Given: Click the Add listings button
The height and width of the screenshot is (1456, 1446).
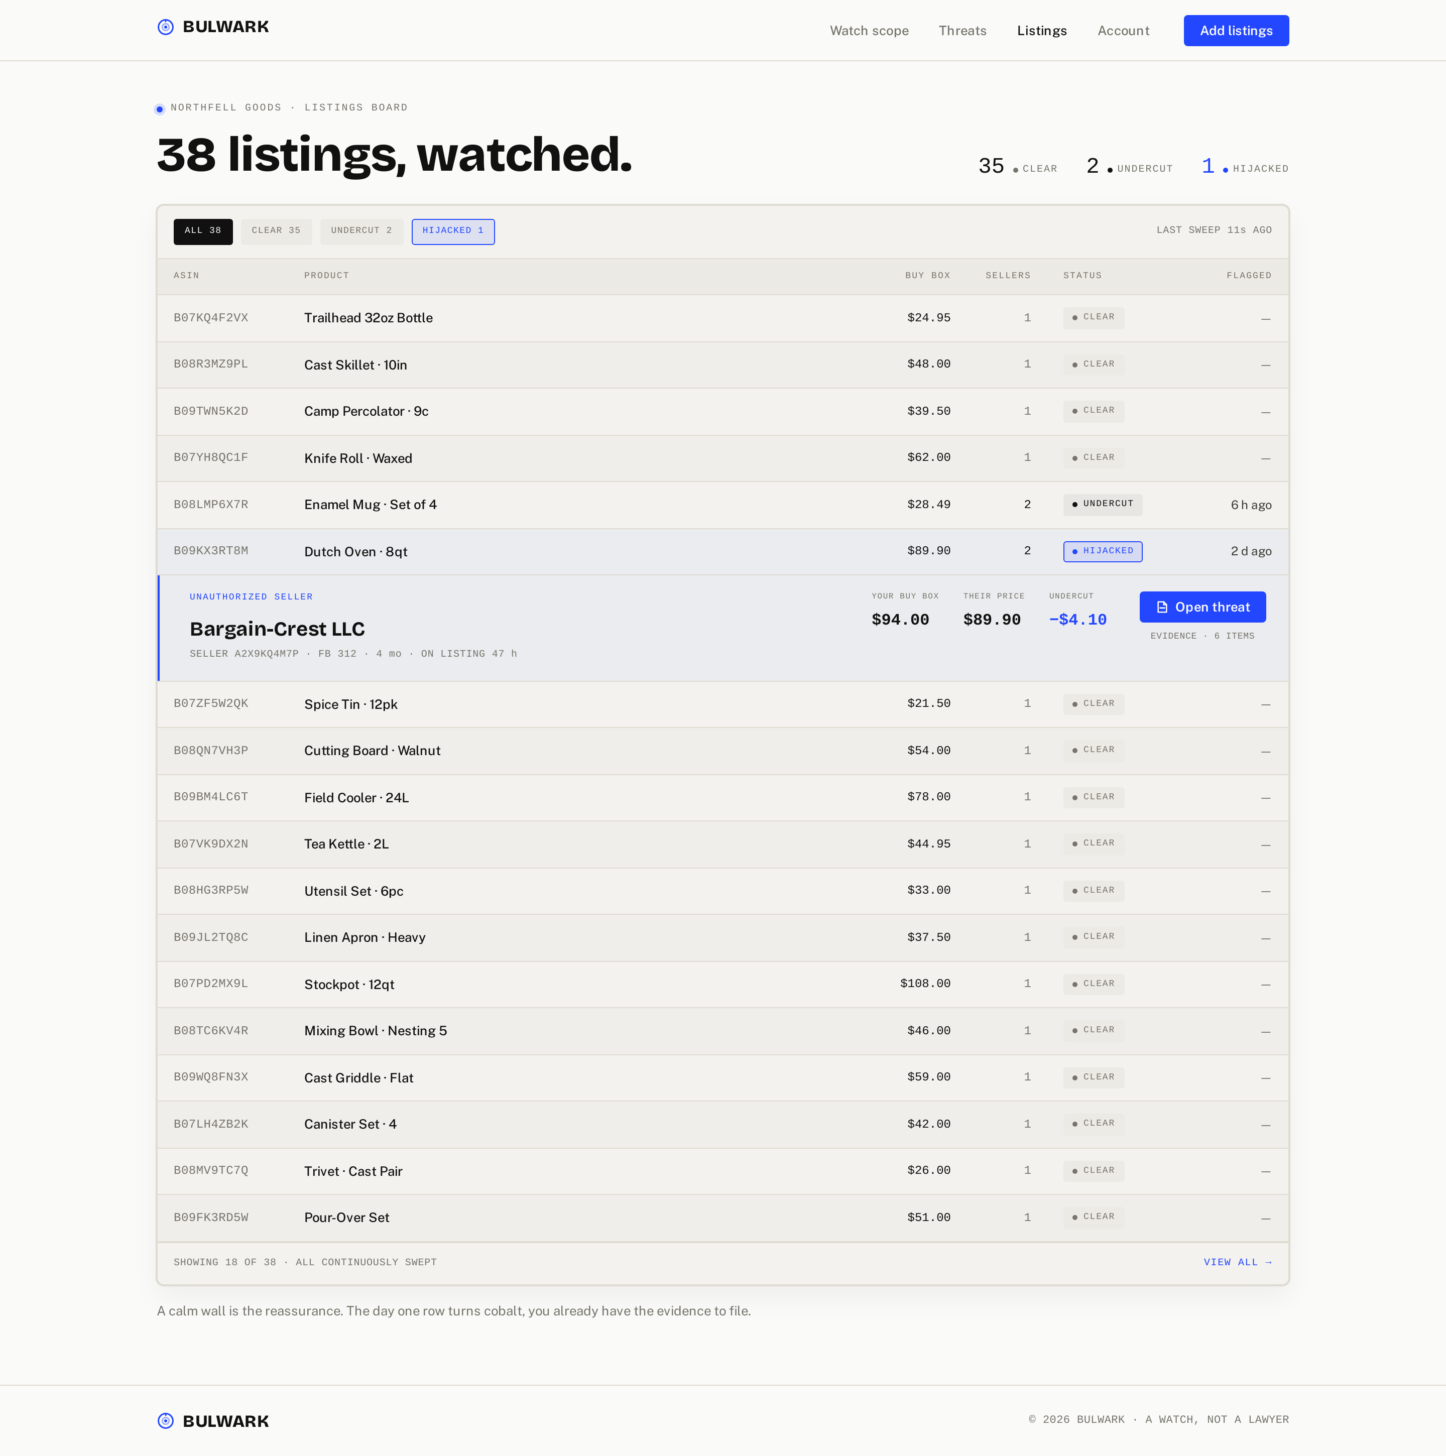Looking at the screenshot, I should pyautogui.click(x=1236, y=31).
